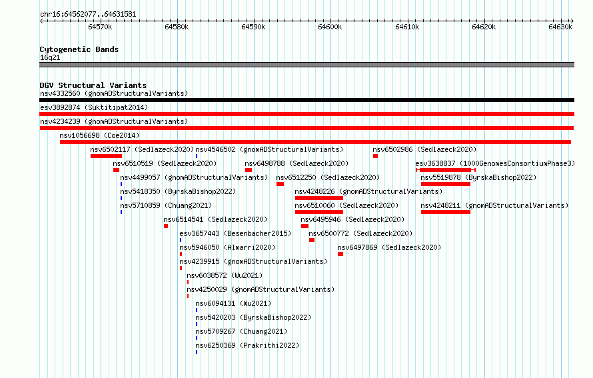Open variant label nsv4234239 (gnomADStructuralVariants)
The width and height of the screenshot is (593, 378).
(x=114, y=121)
